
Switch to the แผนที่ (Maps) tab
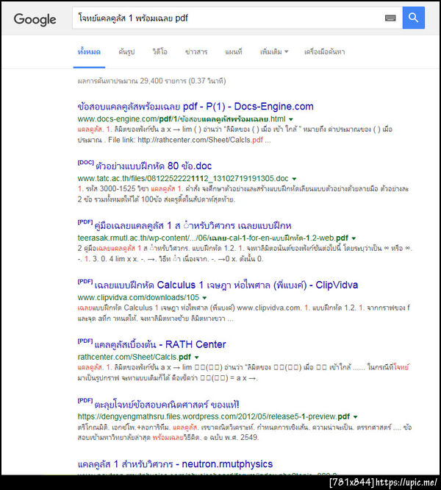234,52
